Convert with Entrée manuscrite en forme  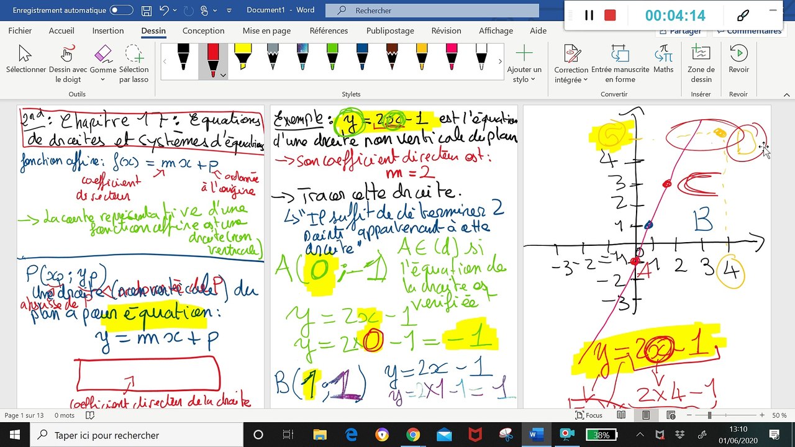pyautogui.click(x=620, y=63)
